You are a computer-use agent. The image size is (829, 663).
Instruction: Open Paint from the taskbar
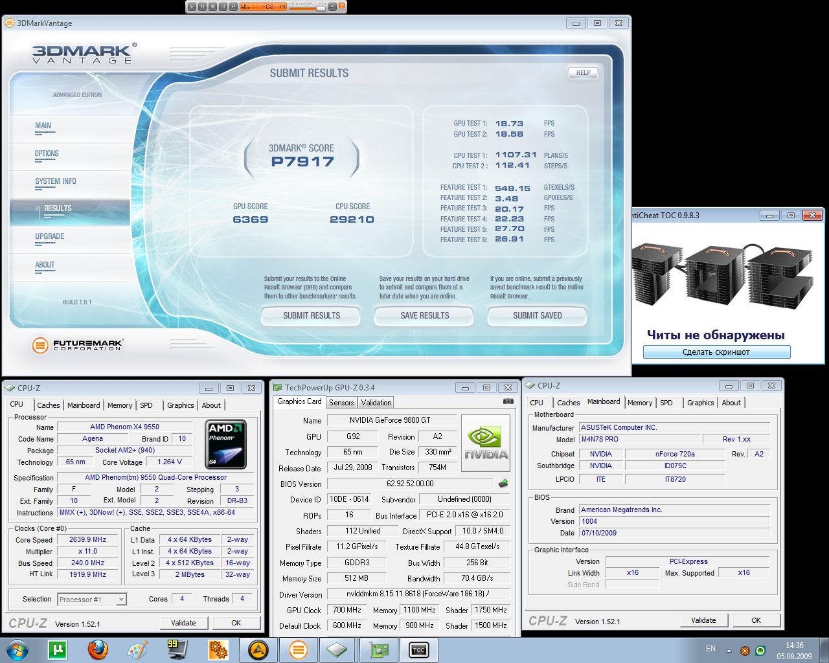tap(137, 650)
